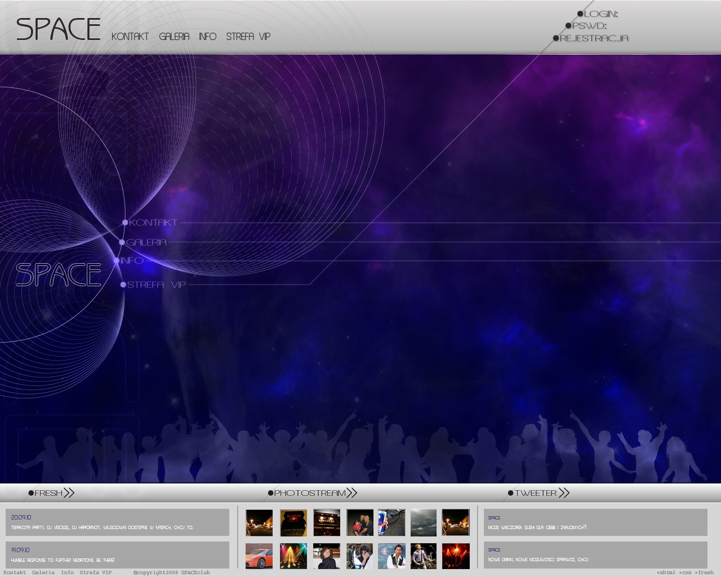The height and width of the screenshot is (577, 721).
Task: Open the Red Bull can thumbnail
Action: click(391, 522)
